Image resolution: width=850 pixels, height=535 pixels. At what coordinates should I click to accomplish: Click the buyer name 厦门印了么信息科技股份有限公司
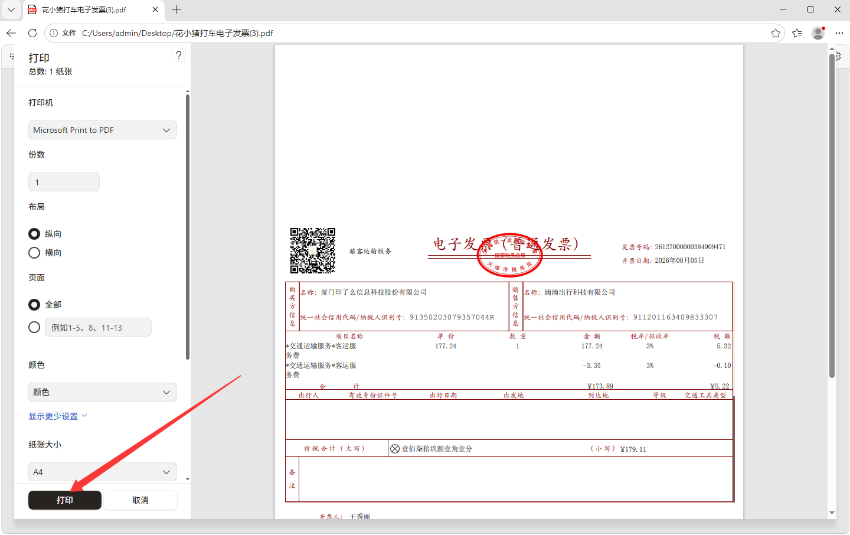(x=374, y=292)
